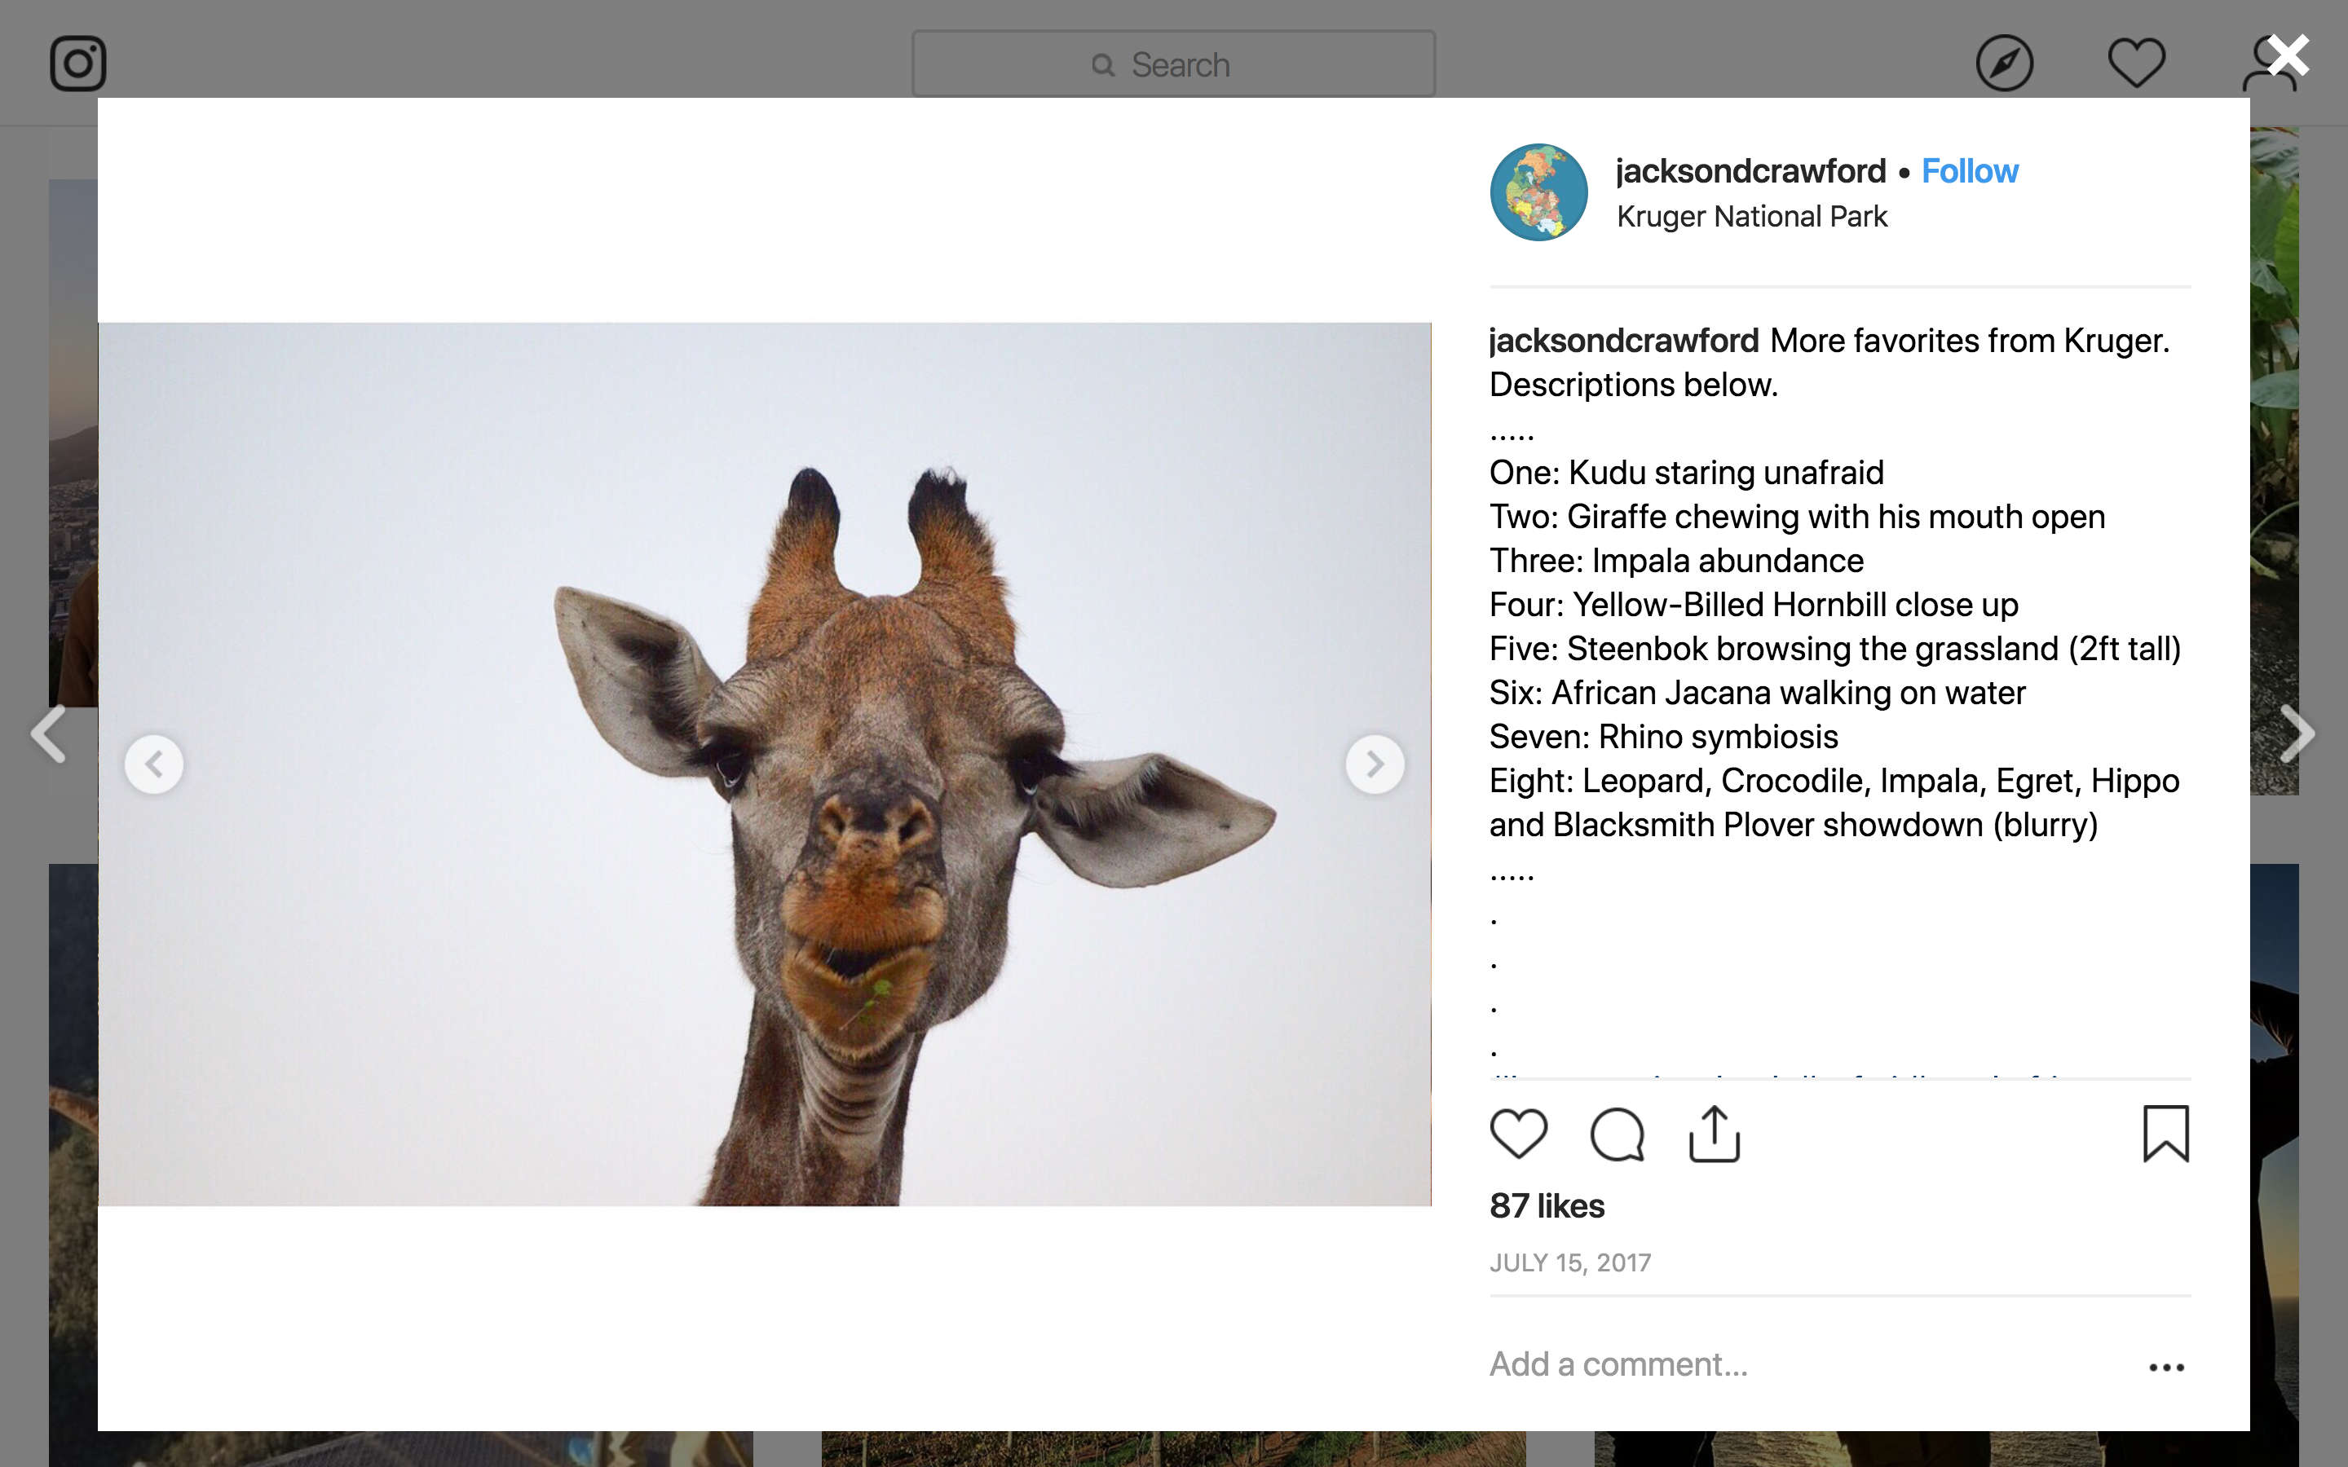Open the Kruger National Park location link
Viewport: 2348px width, 1467px height.
(x=1751, y=216)
